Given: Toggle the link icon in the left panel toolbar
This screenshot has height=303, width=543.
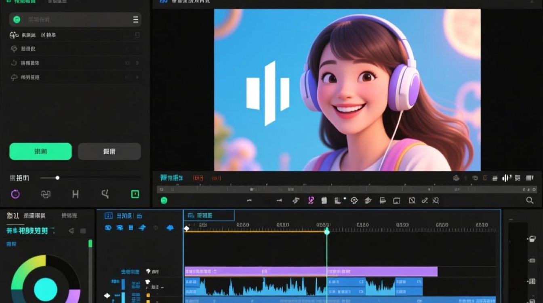Looking at the screenshot, I should [46, 194].
